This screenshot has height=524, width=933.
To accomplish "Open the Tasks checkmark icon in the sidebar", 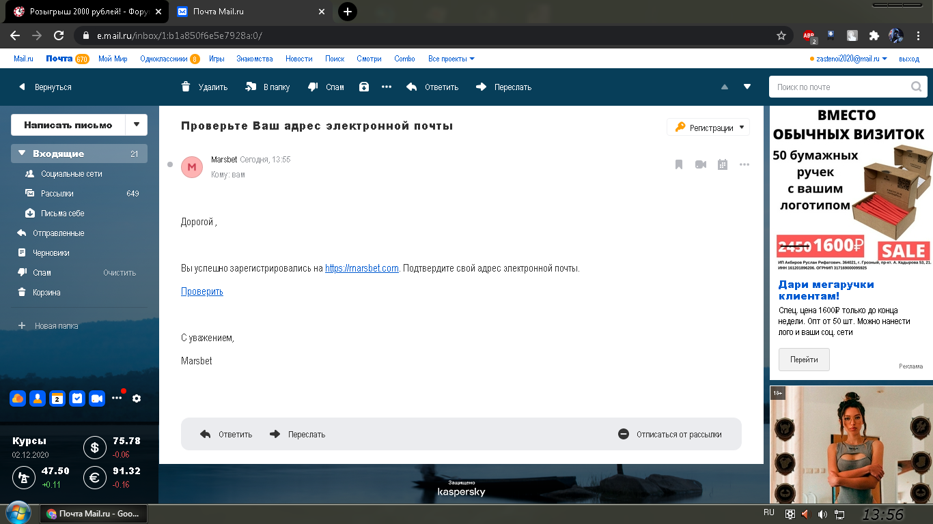I will (77, 398).
